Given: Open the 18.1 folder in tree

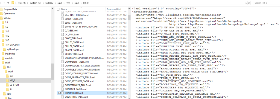Looking at the screenshot, I should (7, 31).
